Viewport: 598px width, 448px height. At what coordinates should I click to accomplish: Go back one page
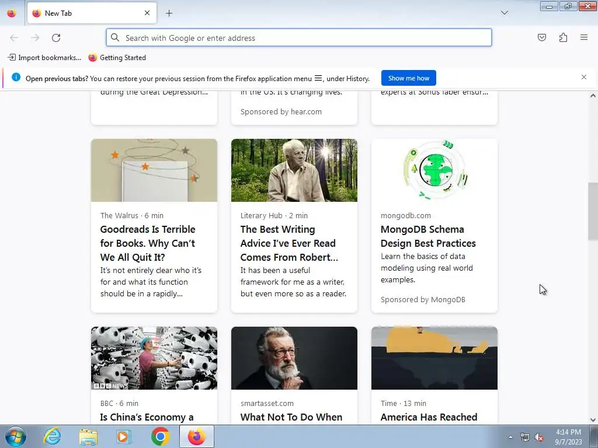[x=14, y=38]
